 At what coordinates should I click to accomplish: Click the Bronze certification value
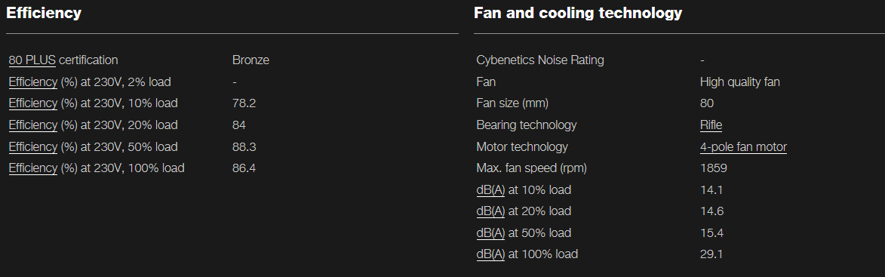pyautogui.click(x=250, y=60)
